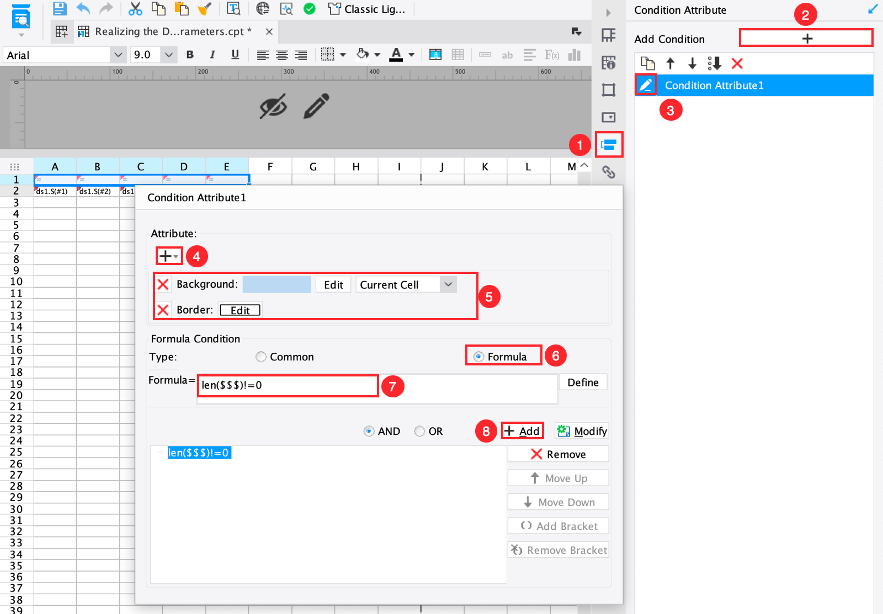Close the Realizing the D...rameters.cpt tab
The image size is (883, 614).
click(269, 31)
